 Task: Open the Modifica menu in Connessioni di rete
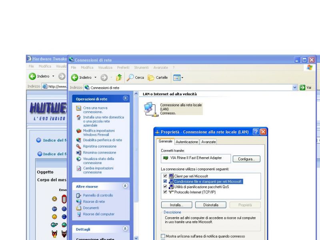tap(87, 68)
